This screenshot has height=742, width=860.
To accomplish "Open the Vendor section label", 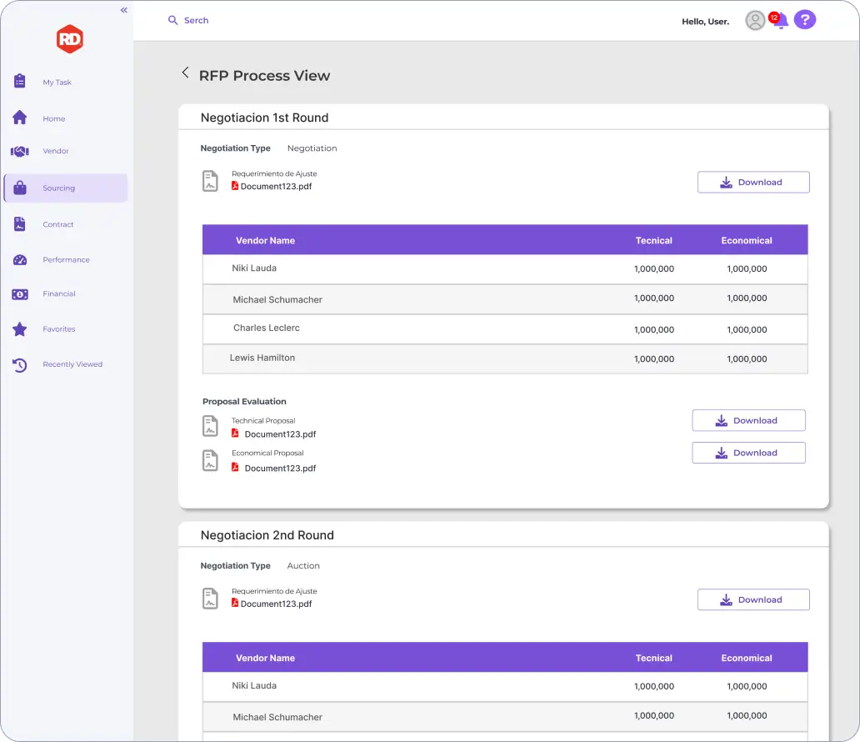I will 55,151.
